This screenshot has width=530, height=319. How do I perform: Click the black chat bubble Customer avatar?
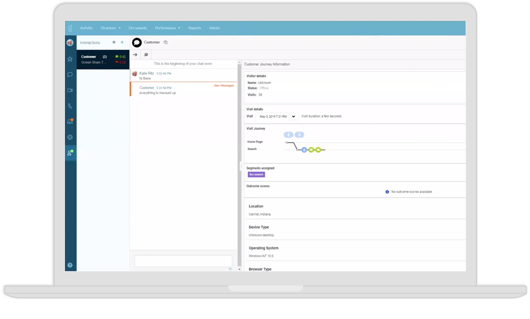(x=137, y=42)
